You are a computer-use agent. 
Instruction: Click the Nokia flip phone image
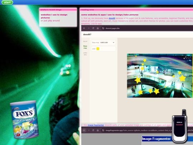(x=179, y=126)
